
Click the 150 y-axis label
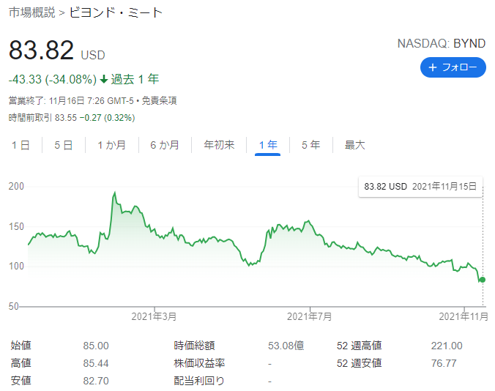click(x=16, y=226)
